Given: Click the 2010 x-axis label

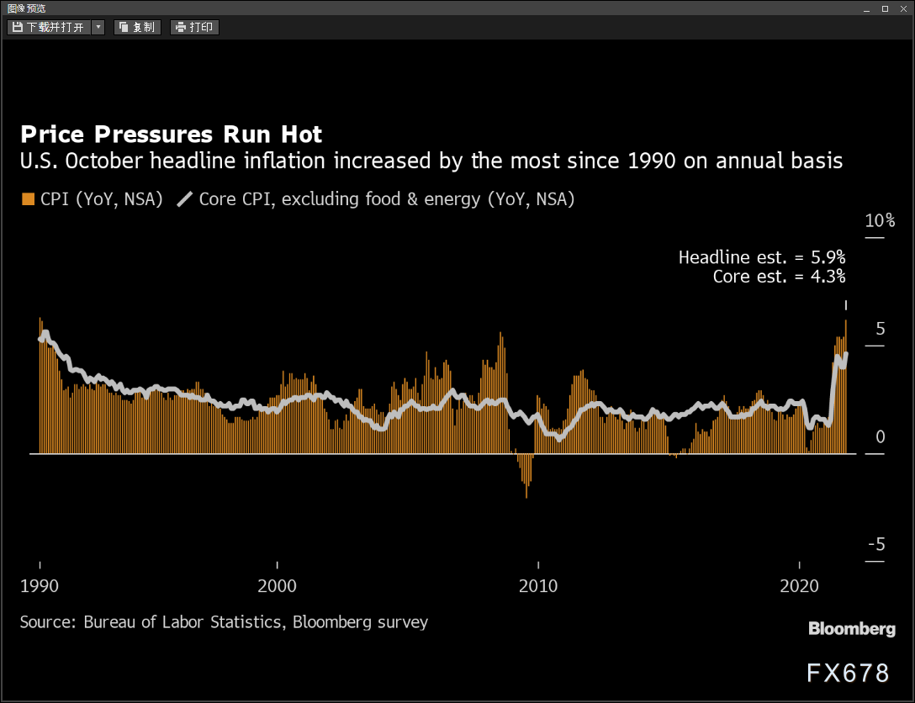Looking at the screenshot, I should pyautogui.click(x=538, y=586).
